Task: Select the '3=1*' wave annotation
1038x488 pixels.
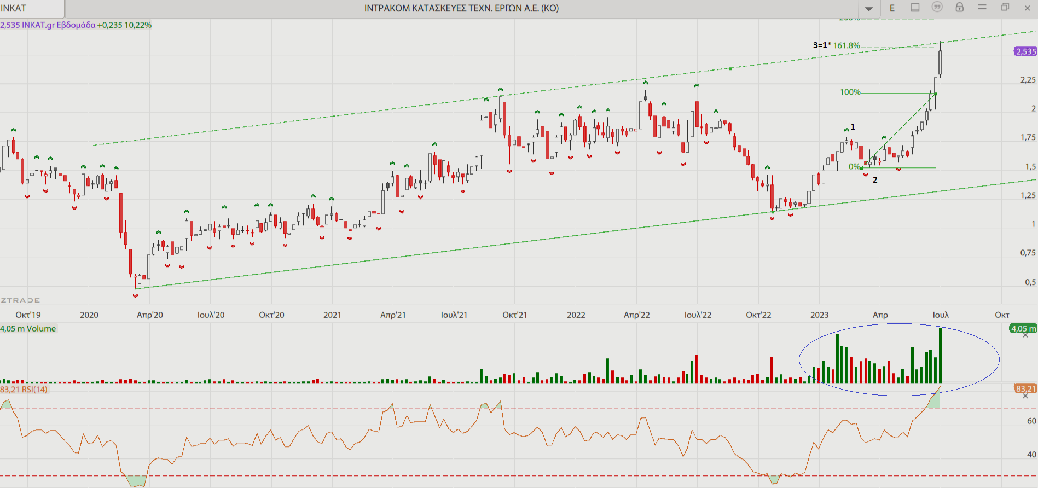Action: (822, 45)
